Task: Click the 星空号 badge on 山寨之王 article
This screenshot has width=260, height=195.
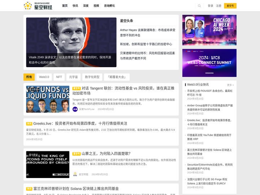Action: pyautogui.click(x=77, y=154)
